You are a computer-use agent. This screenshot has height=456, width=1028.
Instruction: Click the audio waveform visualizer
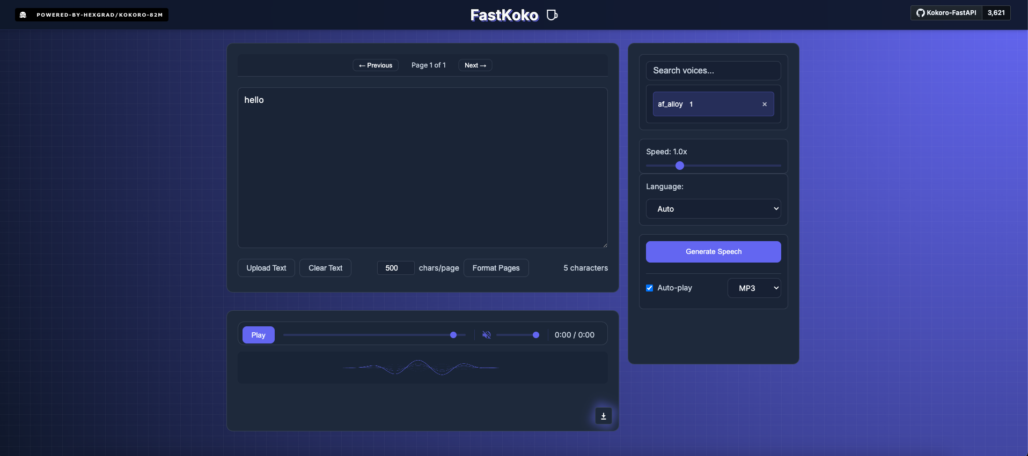422,368
